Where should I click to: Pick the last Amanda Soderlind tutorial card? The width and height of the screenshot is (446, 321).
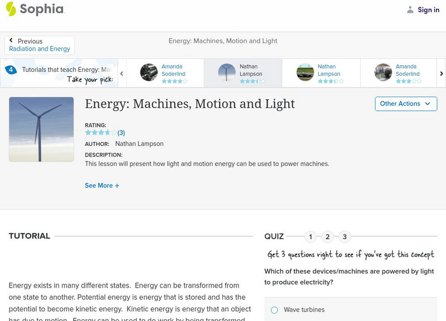coord(399,72)
